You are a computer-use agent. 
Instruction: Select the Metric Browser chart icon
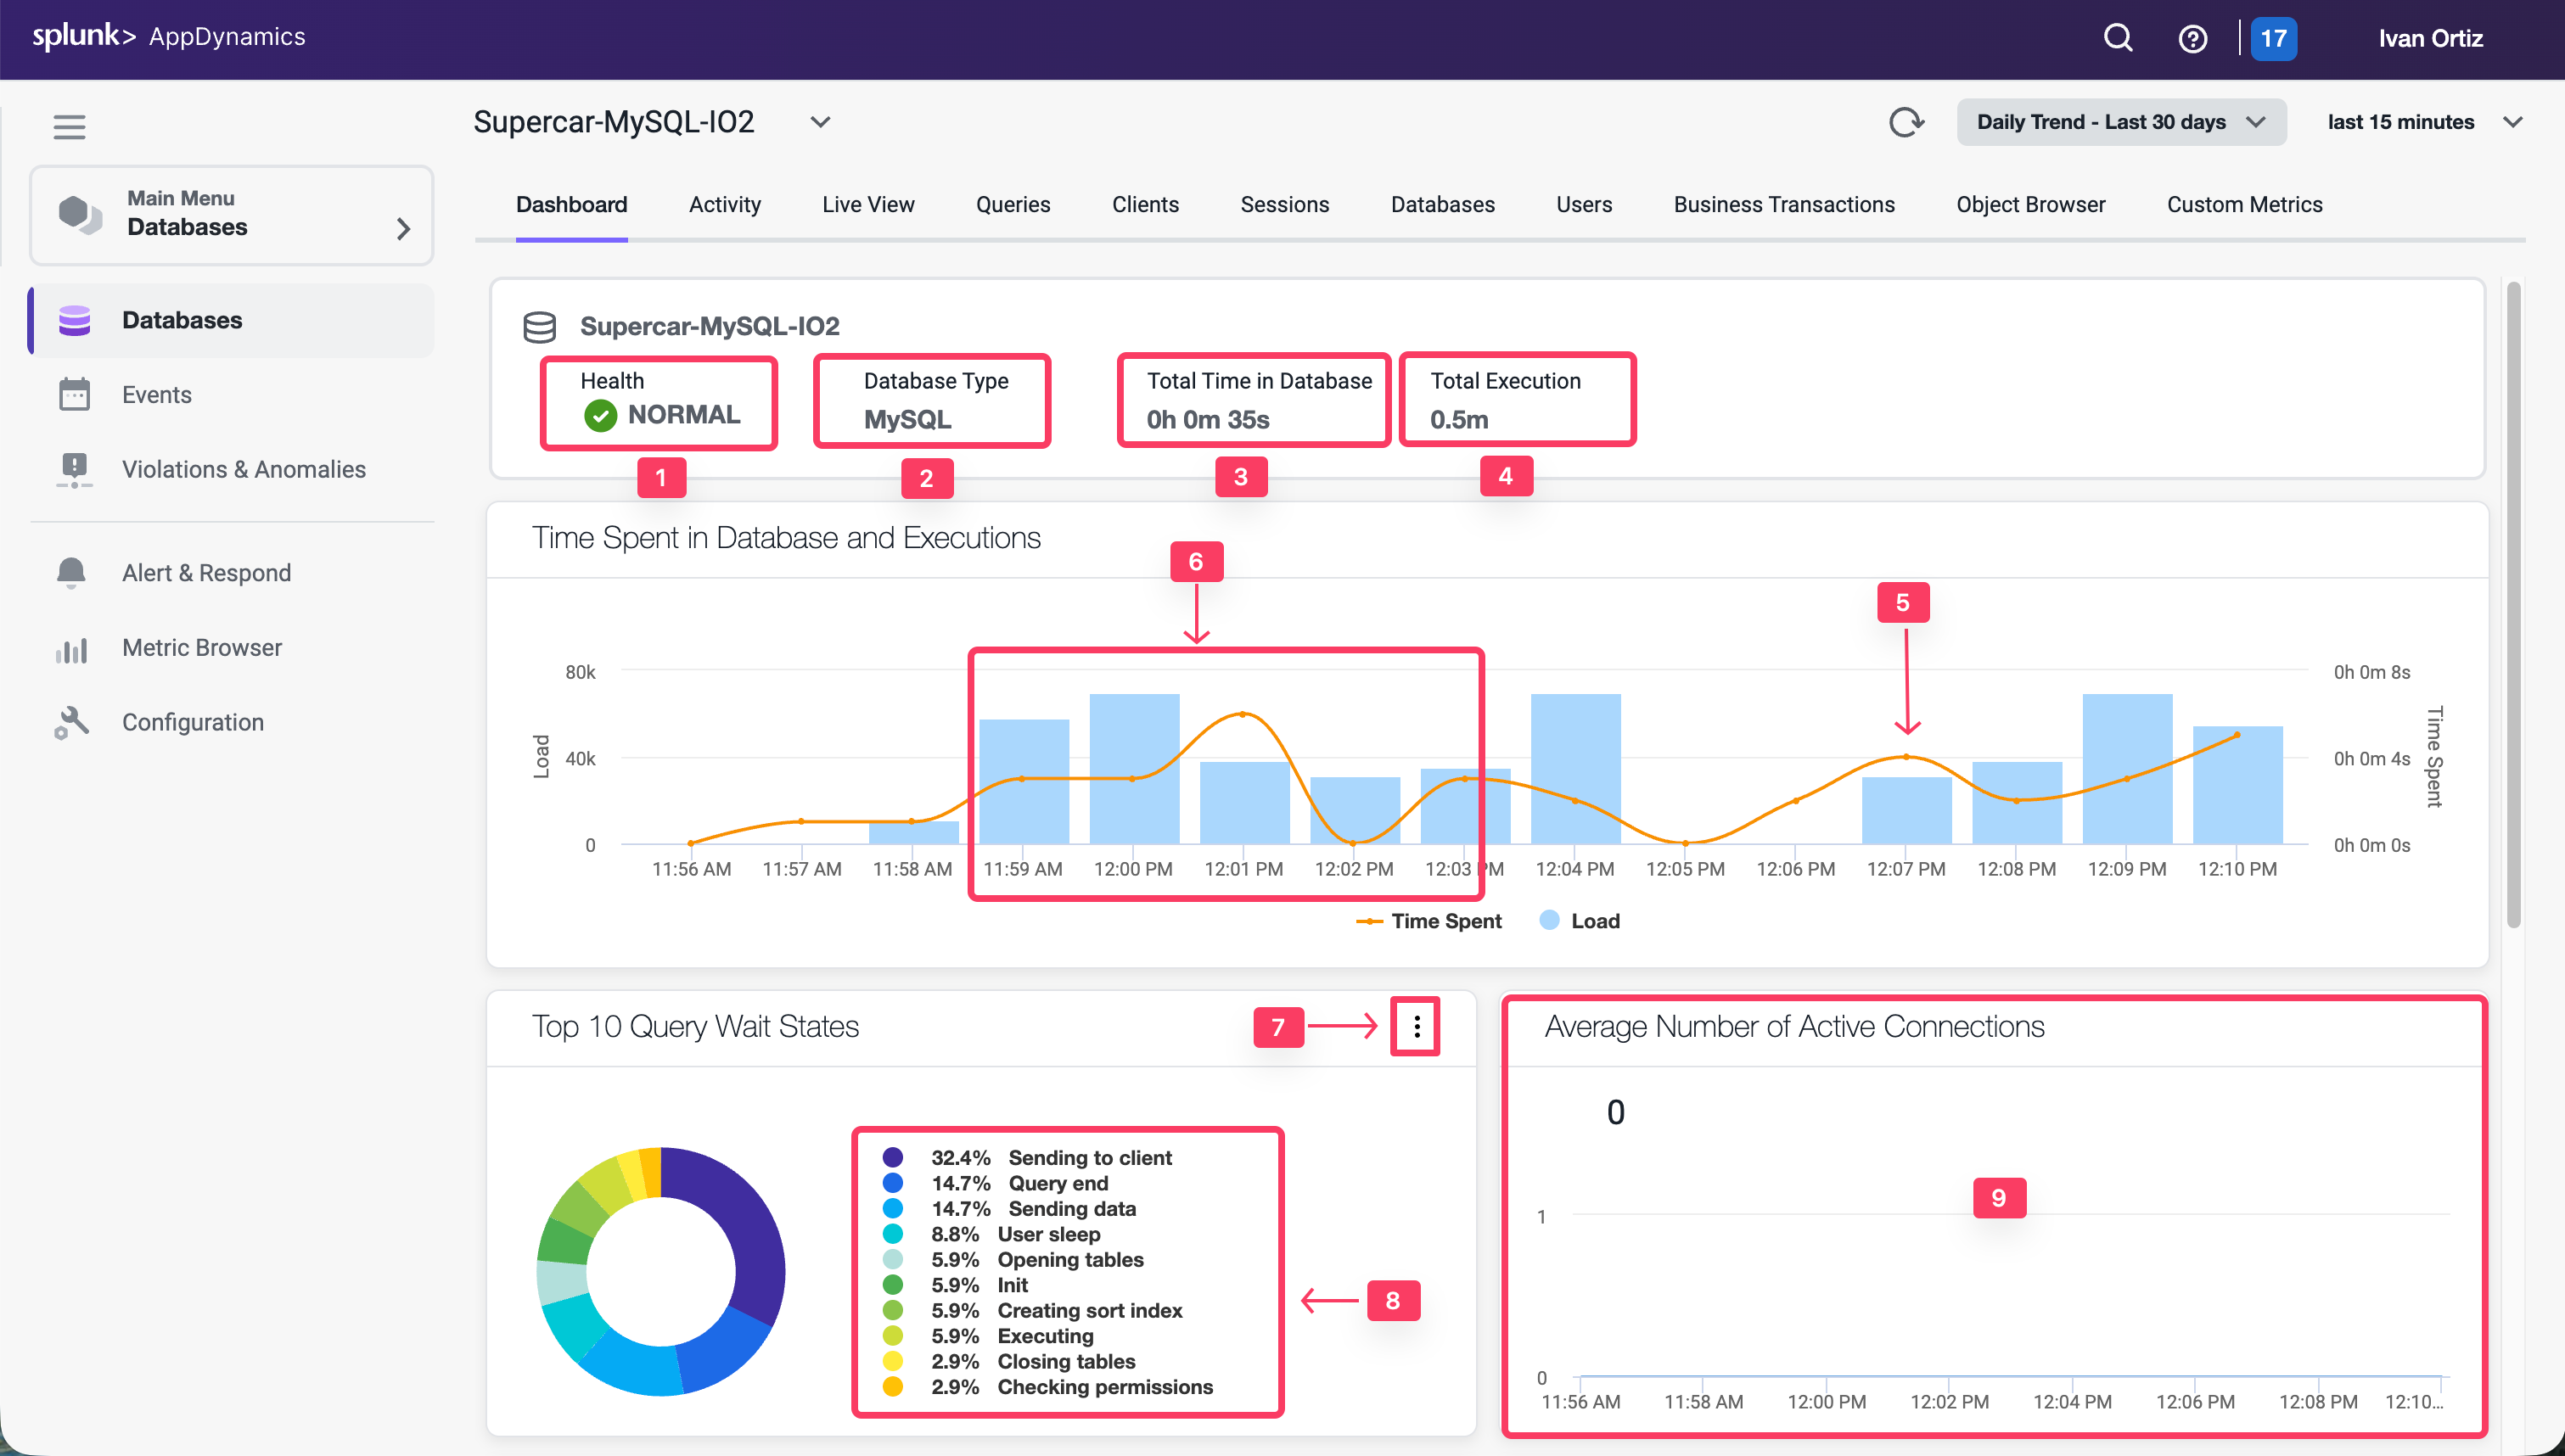(72, 648)
